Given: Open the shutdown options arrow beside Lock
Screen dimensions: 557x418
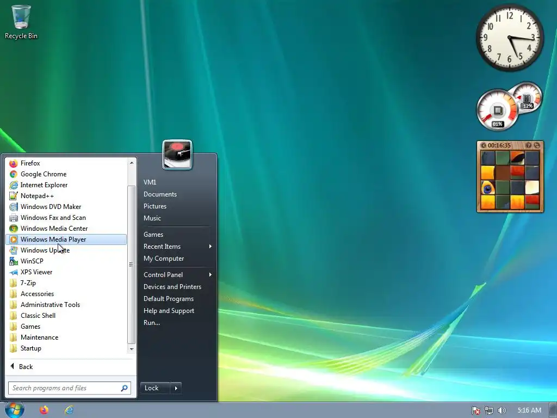Looking at the screenshot, I should click(x=176, y=388).
